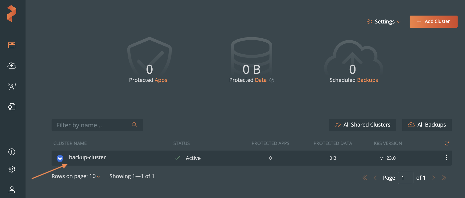Click the Filter by name input field
The width and height of the screenshot is (465, 198).
click(92, 125)
